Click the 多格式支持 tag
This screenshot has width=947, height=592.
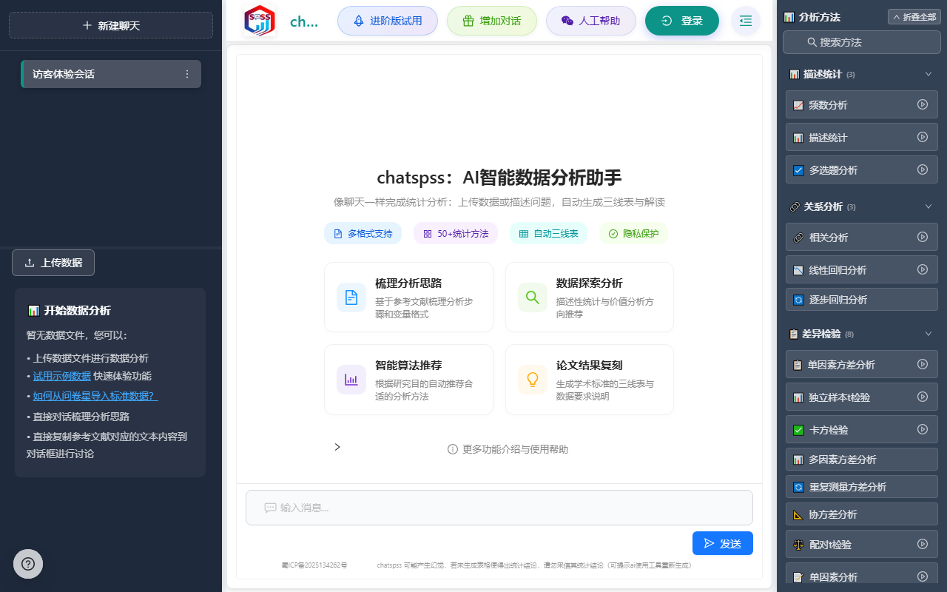click(x=363, y=233)
